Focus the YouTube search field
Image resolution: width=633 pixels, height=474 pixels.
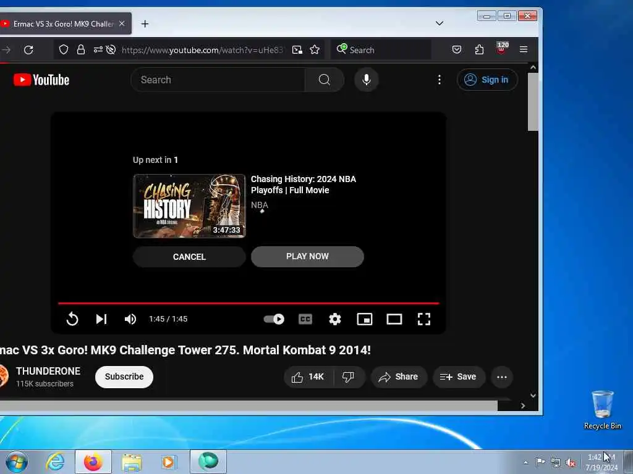point(218,80)
